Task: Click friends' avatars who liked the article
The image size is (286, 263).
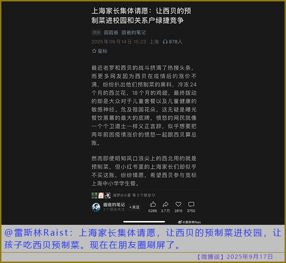Action: coord(101,195)
